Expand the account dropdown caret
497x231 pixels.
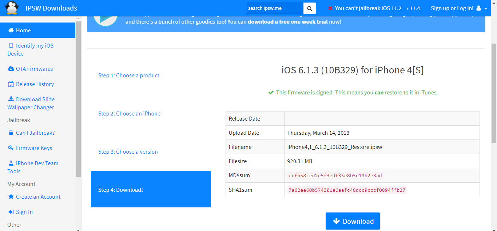486,8
